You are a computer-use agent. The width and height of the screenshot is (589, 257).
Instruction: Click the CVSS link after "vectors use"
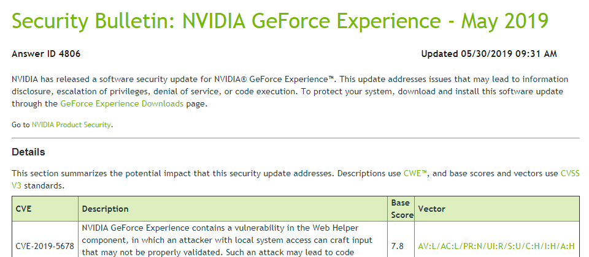(x=570, y=173)
